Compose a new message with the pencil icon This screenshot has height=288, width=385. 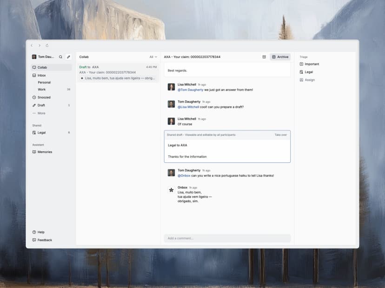pyautogui.click(x=68, y=57)
